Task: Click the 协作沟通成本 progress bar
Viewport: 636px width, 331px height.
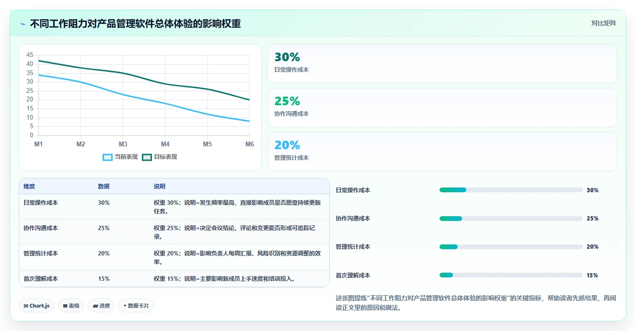Action: 511,219
